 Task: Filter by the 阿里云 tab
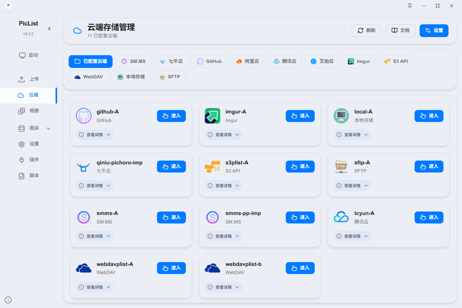point(248,61)
